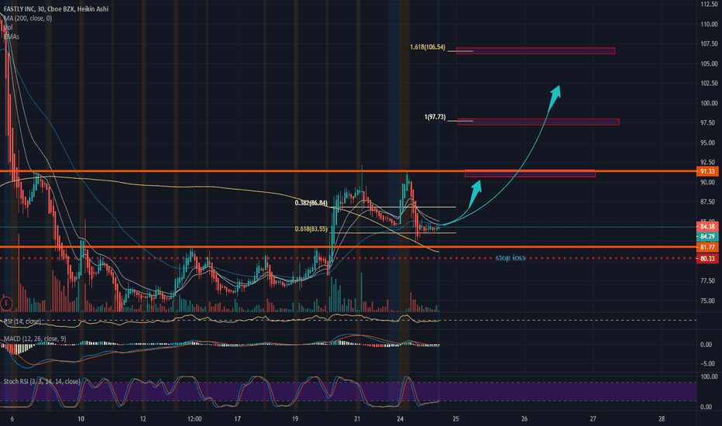Viewport: 722px width, 426px height.
Task: Click 100.00 on the Stoch RSI scale
Action: point(709,376)
